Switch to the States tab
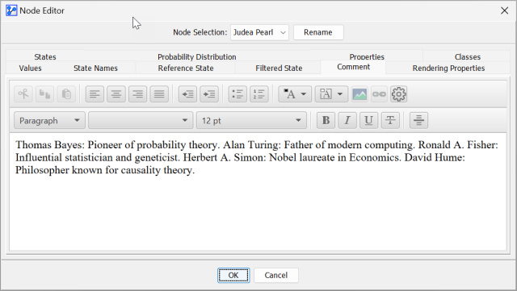Screen dimensions: 517x291 point(45,56)
